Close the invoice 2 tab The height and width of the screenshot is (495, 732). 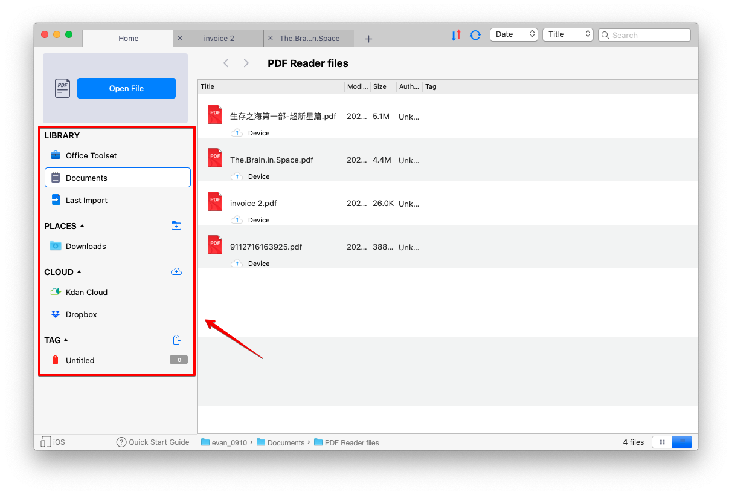179,38
